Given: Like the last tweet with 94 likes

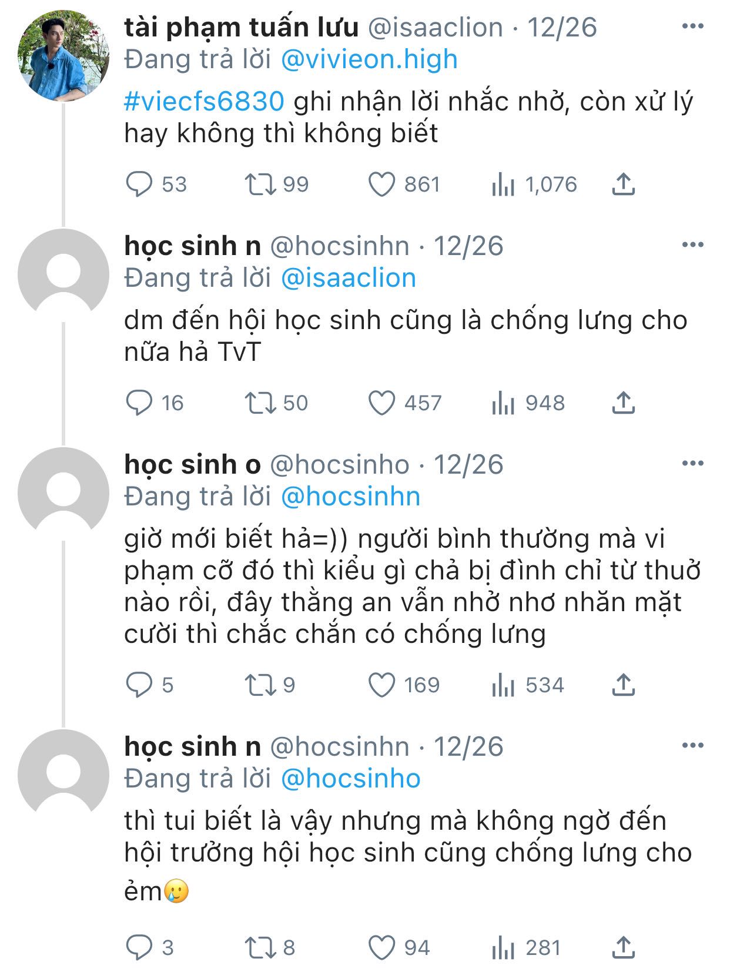Looking at the screenshot, I should (x=381, y=948).
